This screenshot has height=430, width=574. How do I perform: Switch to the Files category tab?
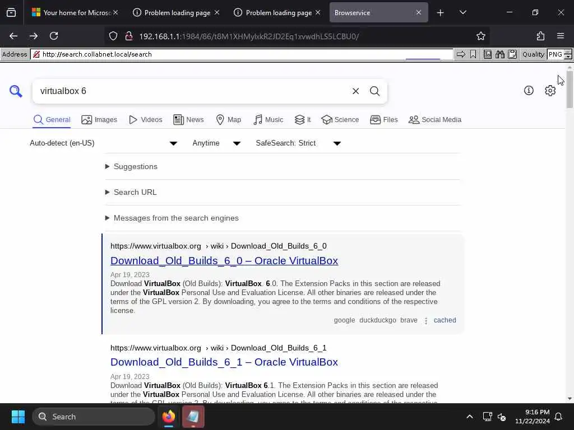click(x=383, y=120)
